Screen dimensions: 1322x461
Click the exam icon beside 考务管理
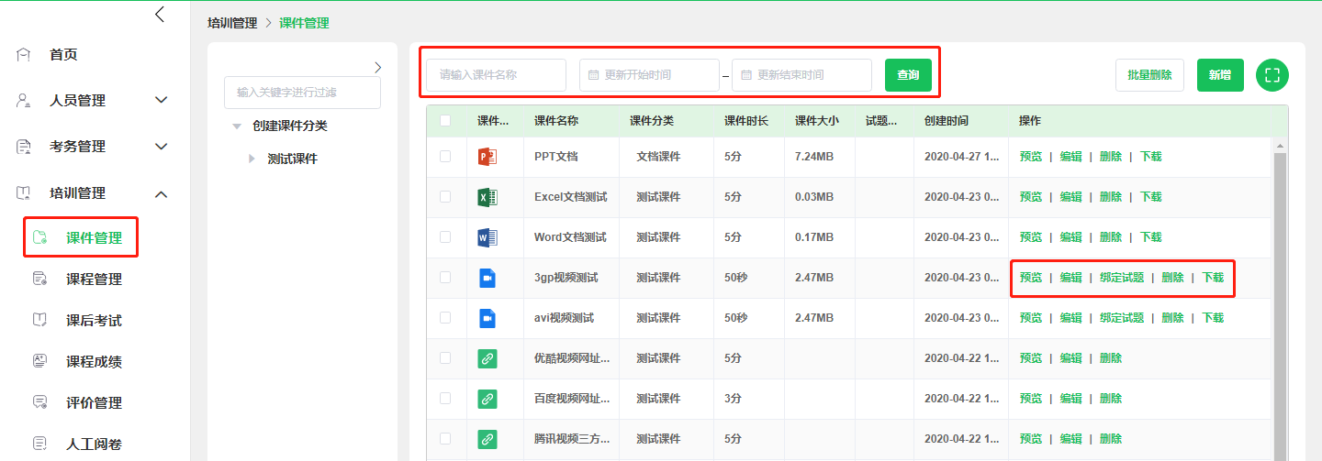coord(24,147)
